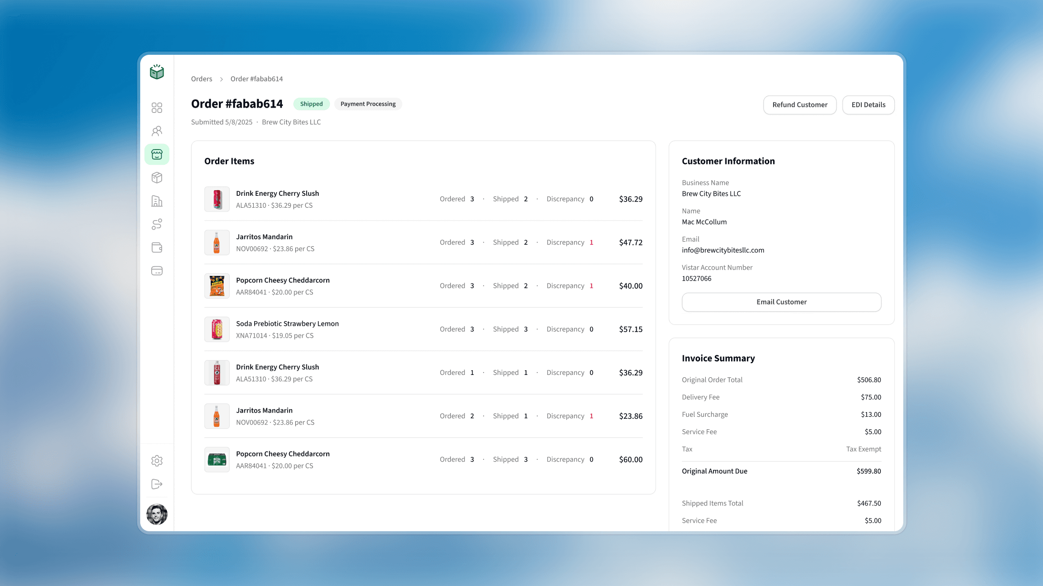Open the storefront section in the sidebar
Viewport: 1043px width, 586px height.
click(157, 154)
